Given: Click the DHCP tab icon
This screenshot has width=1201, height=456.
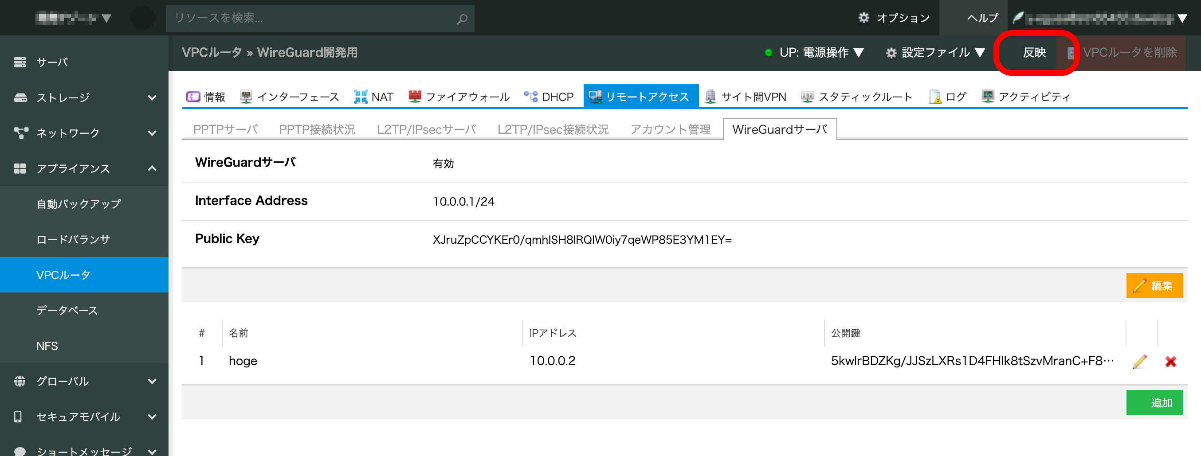Looking at the screenshot, I should (530, 97).
